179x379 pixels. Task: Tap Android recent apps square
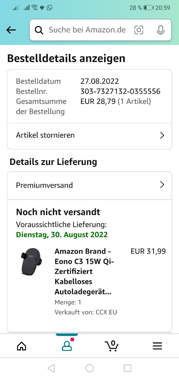point(127,368)
